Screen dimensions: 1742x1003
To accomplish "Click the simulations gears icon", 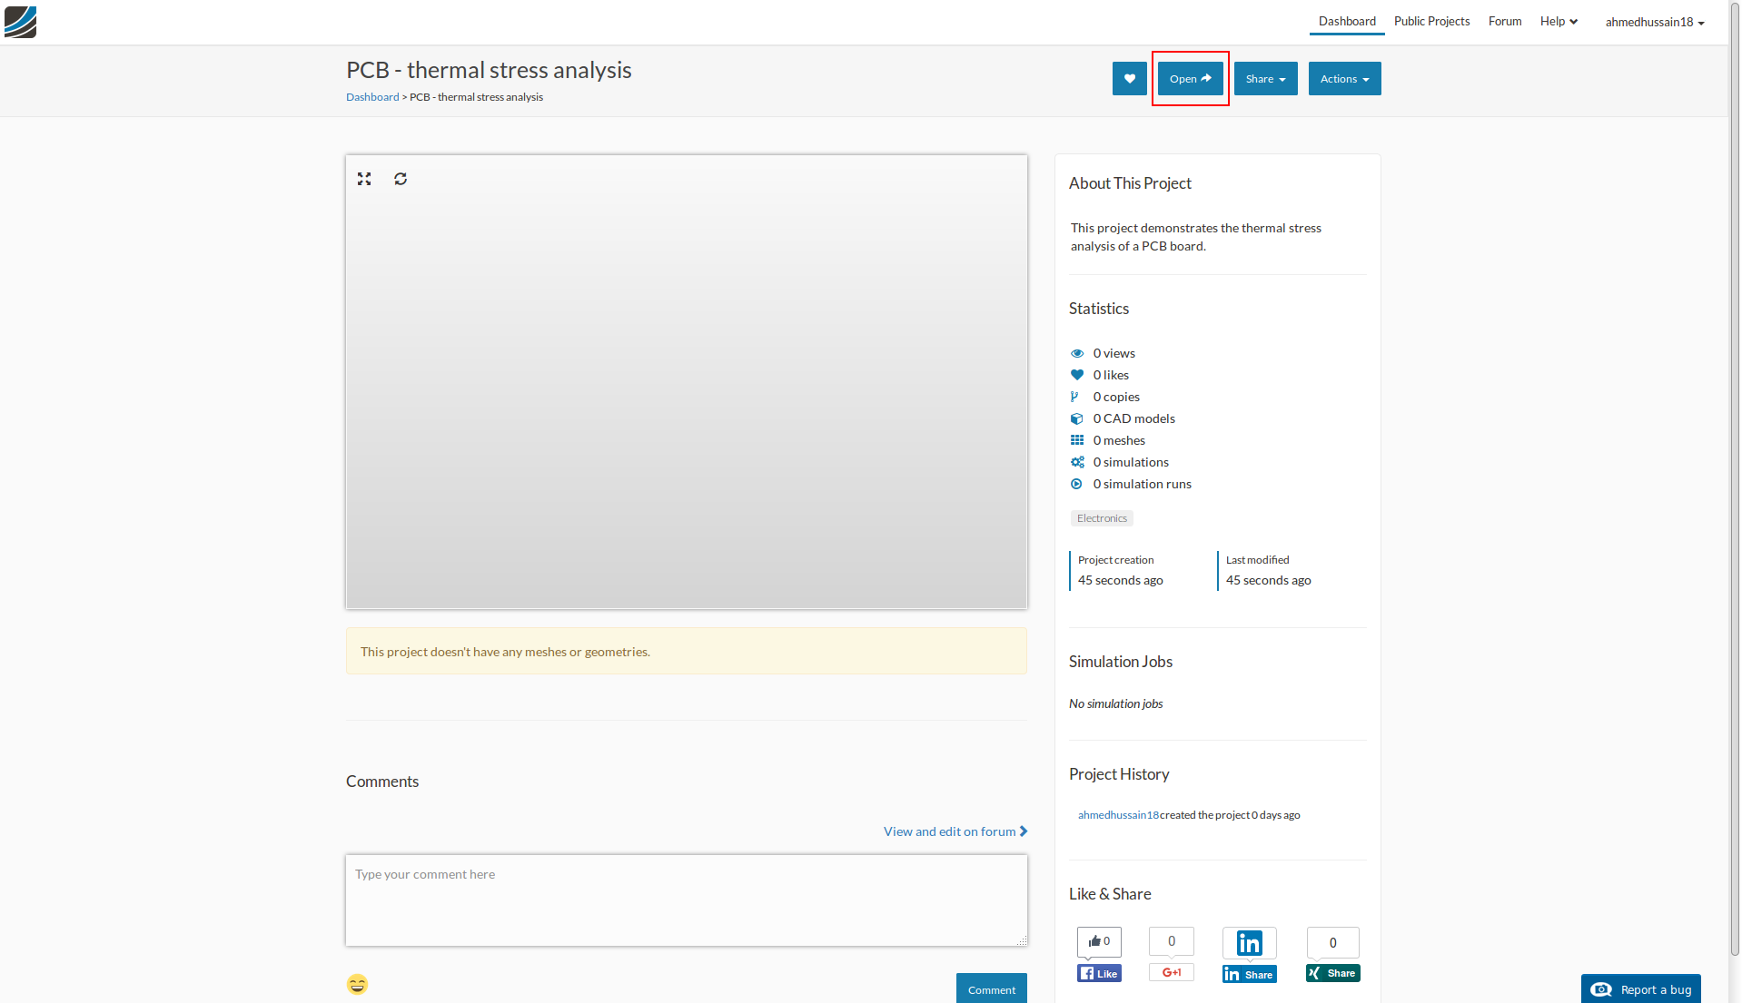I will point(1077,462).
